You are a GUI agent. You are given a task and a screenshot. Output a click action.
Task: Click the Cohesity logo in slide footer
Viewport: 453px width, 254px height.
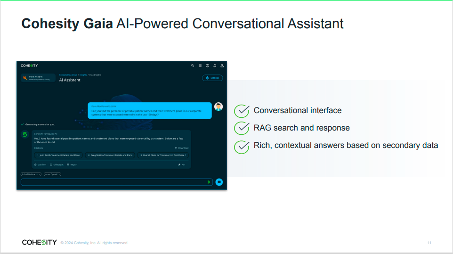pos(39,242)
